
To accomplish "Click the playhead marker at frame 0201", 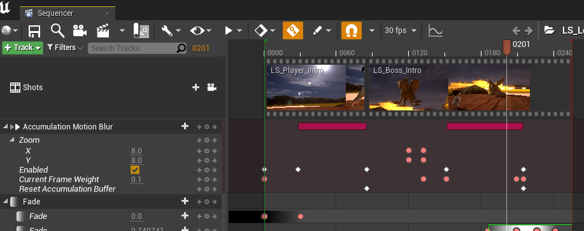I will click(506, 48).
